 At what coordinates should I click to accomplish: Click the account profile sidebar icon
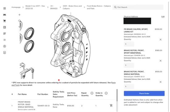point(5,46)
